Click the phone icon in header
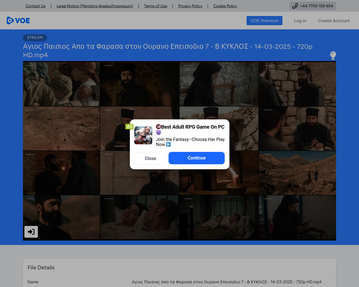359x287 pixels. coord(295,6)
